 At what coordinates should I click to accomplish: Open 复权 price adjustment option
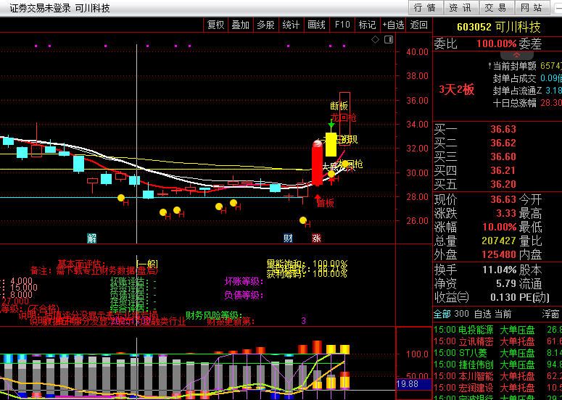click(x=215, y=25)
